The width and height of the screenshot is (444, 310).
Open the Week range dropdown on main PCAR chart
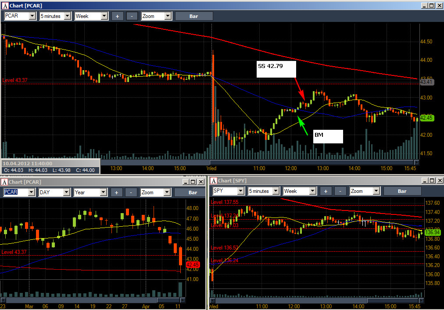pyautogui.click(x=104, y=16)
